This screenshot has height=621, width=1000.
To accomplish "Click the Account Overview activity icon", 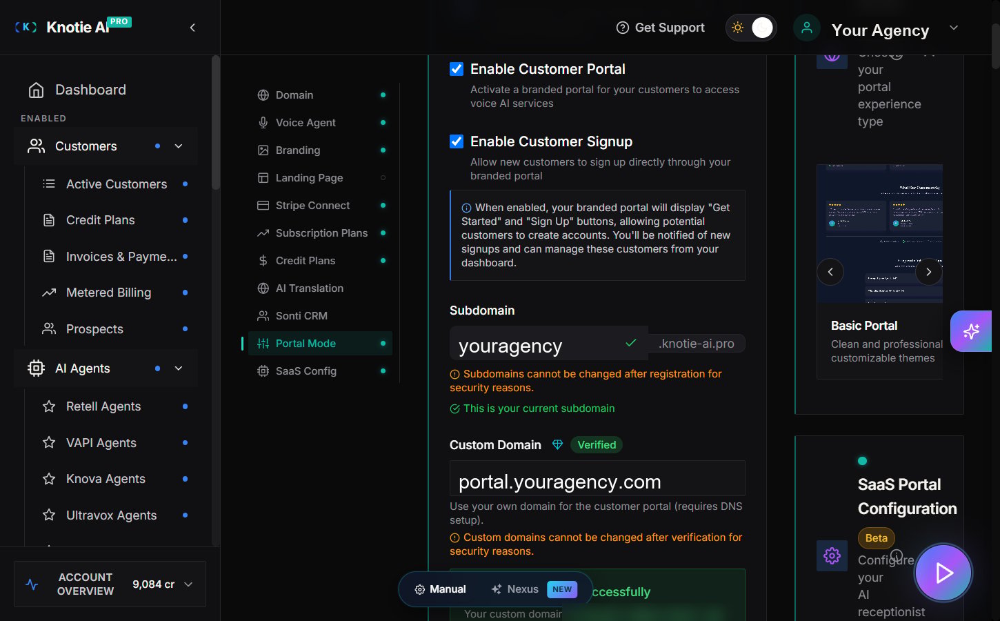I will tap(32, 584).
